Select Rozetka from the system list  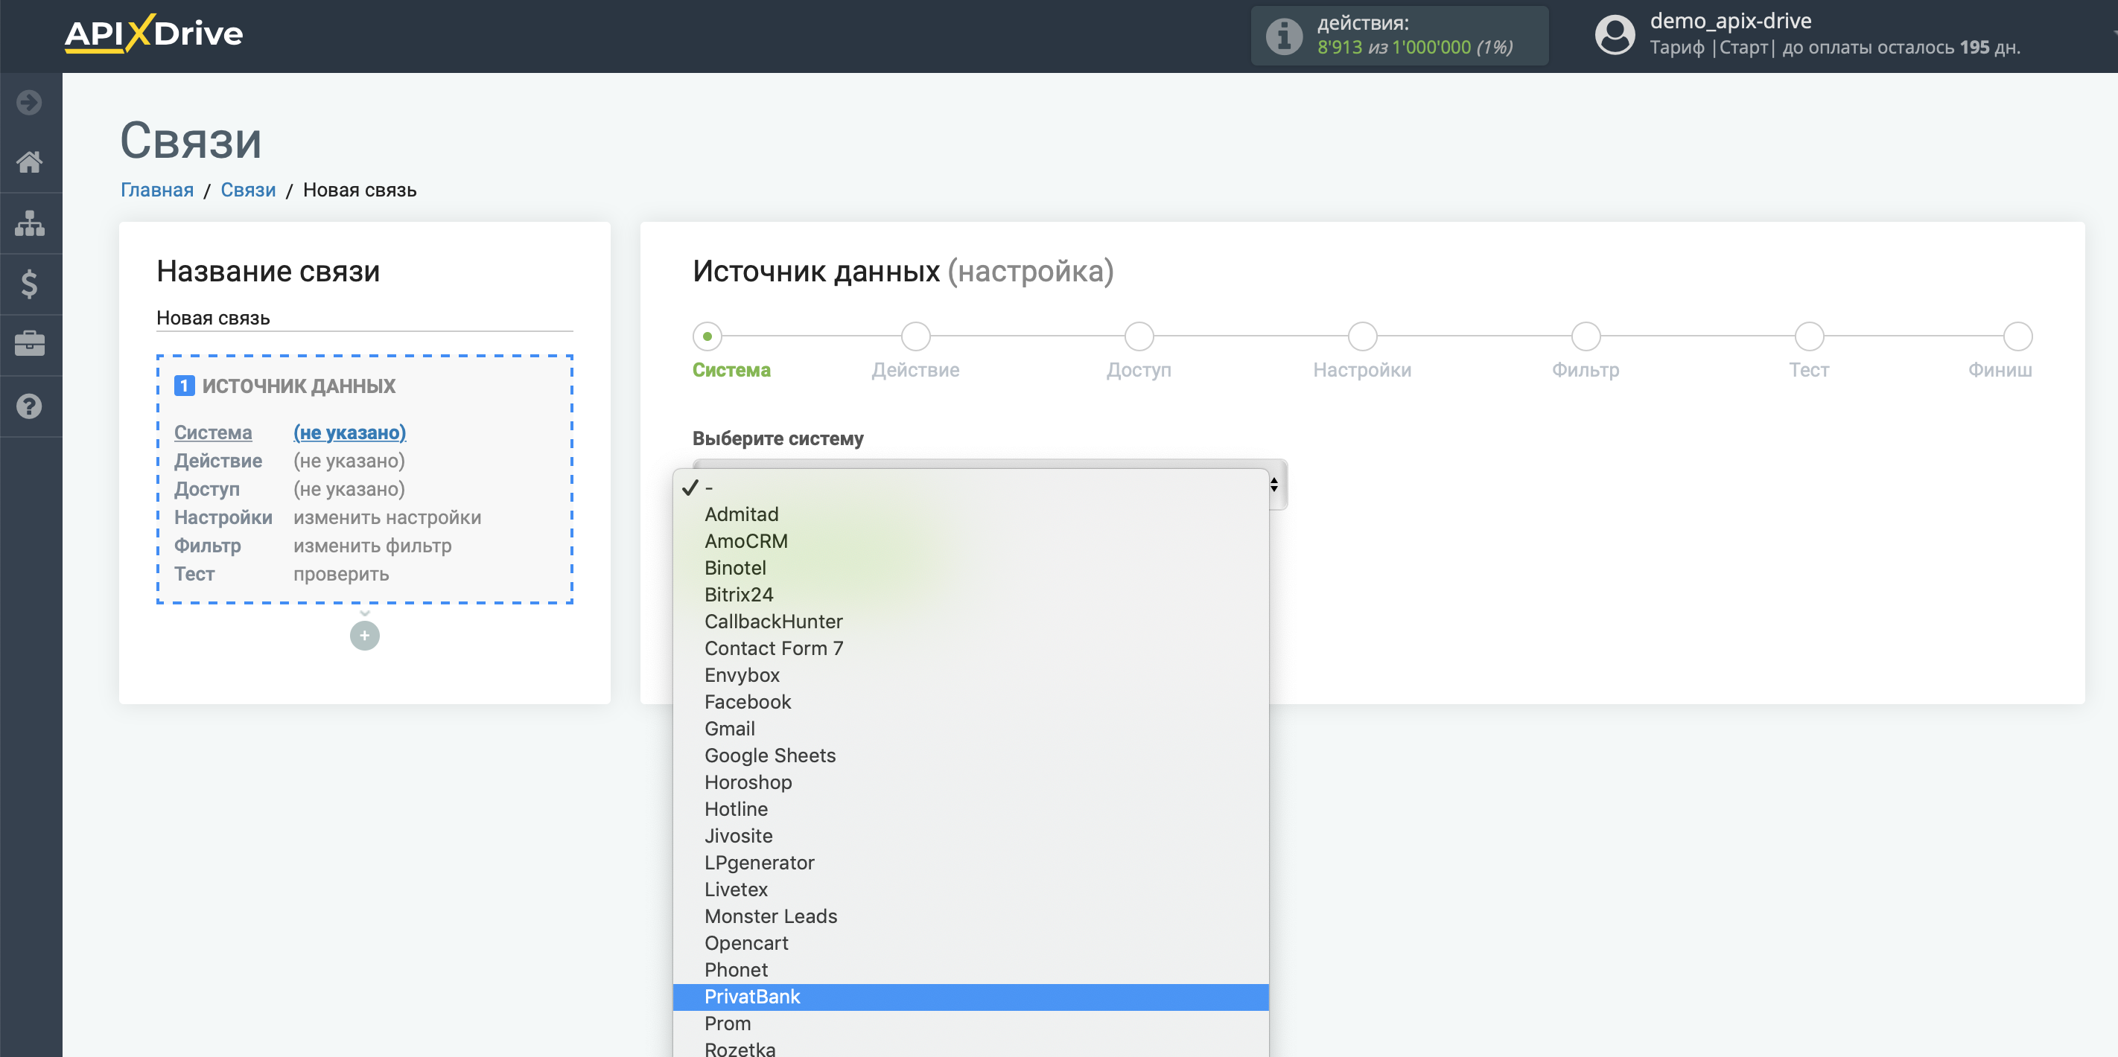[970, 1048]
